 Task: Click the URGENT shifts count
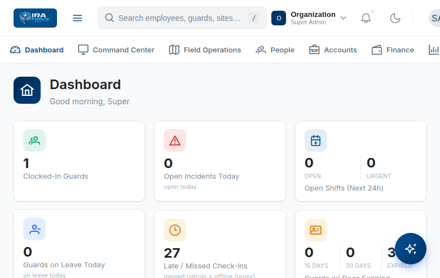click(x=371, y=163)
